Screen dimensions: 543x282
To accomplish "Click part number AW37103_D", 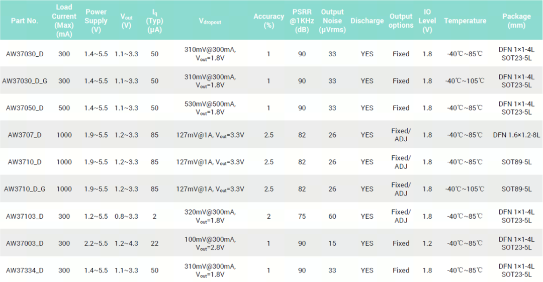I will 25,217.
